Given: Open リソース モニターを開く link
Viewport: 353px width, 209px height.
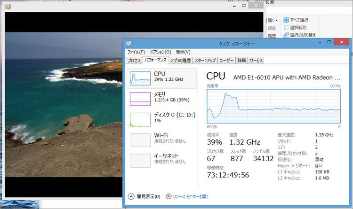Looking at the screenshot, I should click(x=191, y=197).
